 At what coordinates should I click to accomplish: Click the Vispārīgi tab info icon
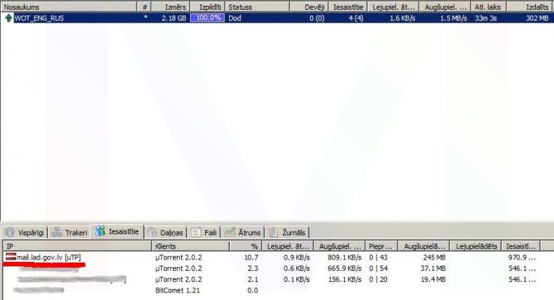10,233
